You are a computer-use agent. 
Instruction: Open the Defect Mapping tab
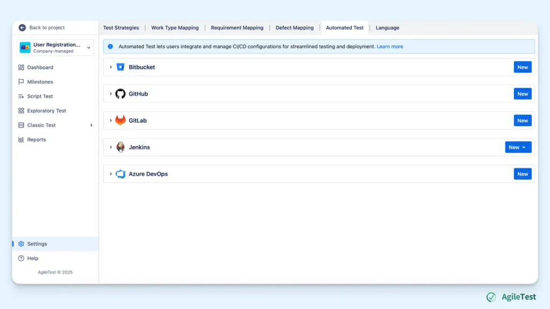pos(295,28)
